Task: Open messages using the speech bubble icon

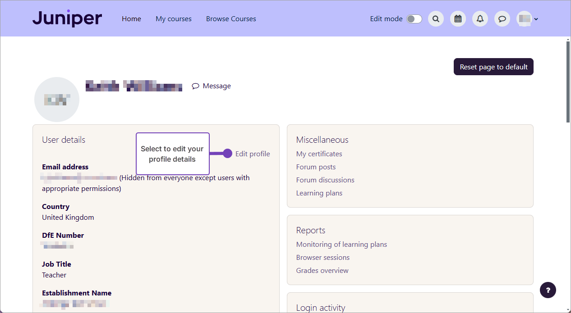Action: coord(502,18)
